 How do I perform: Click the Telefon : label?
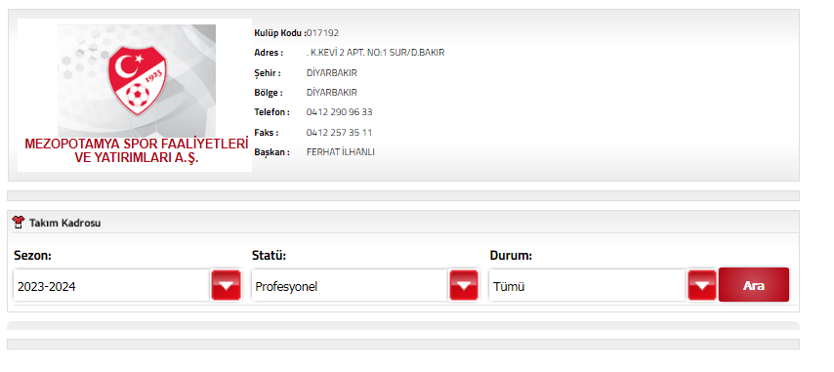tap(271, 112)
